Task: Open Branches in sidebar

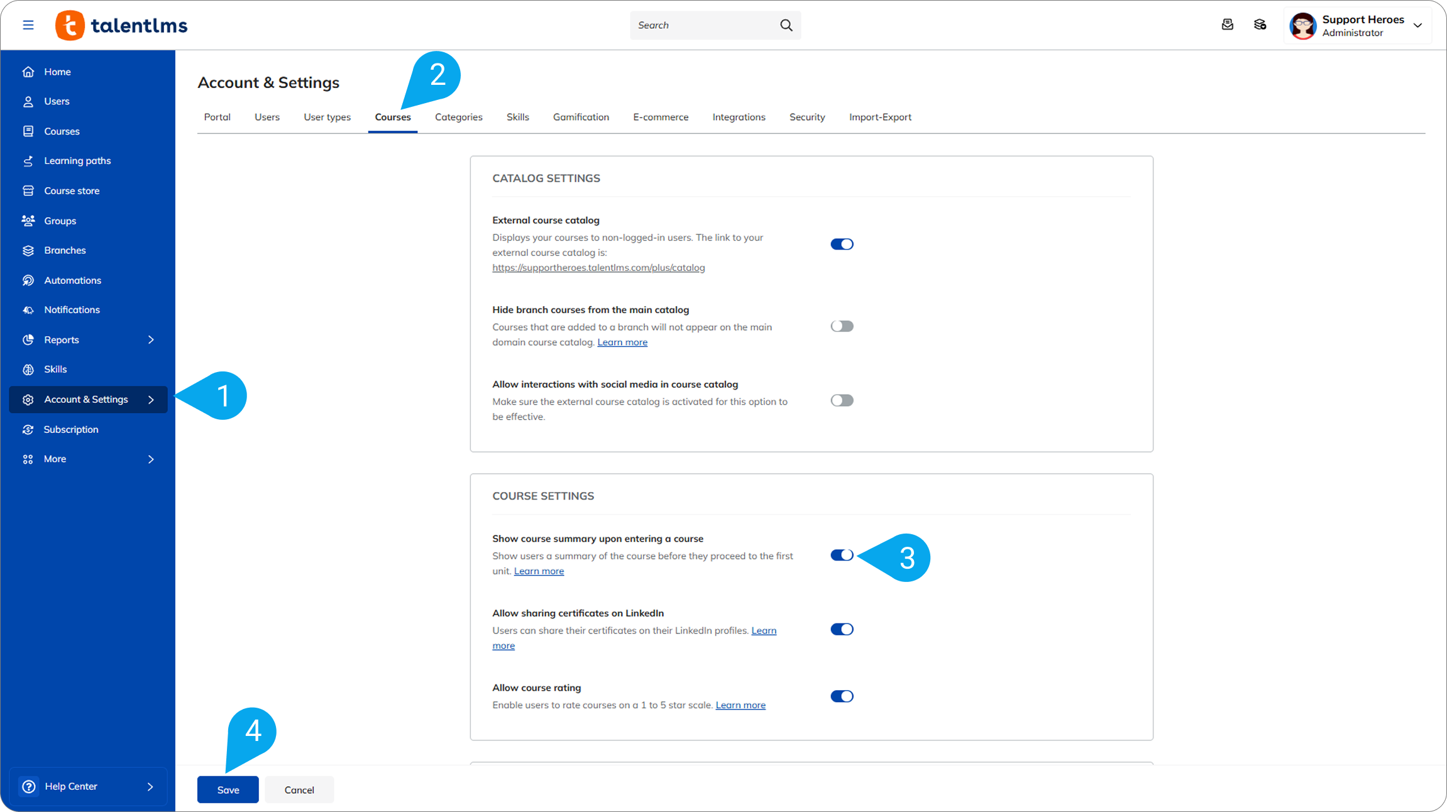Action: click(65, 250)
